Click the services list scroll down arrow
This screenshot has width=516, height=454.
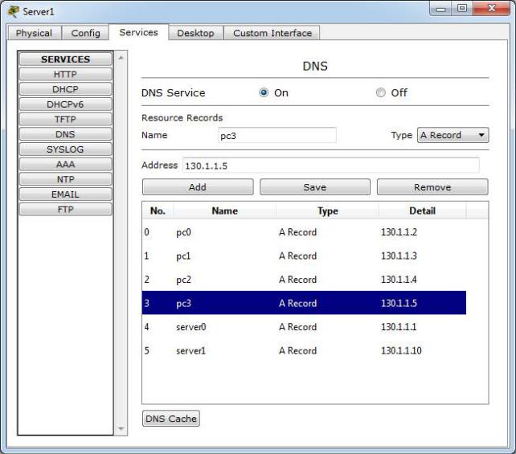(121, 428)
